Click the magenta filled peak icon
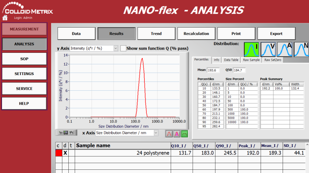 pyautogui.click(x=177, y=134)
